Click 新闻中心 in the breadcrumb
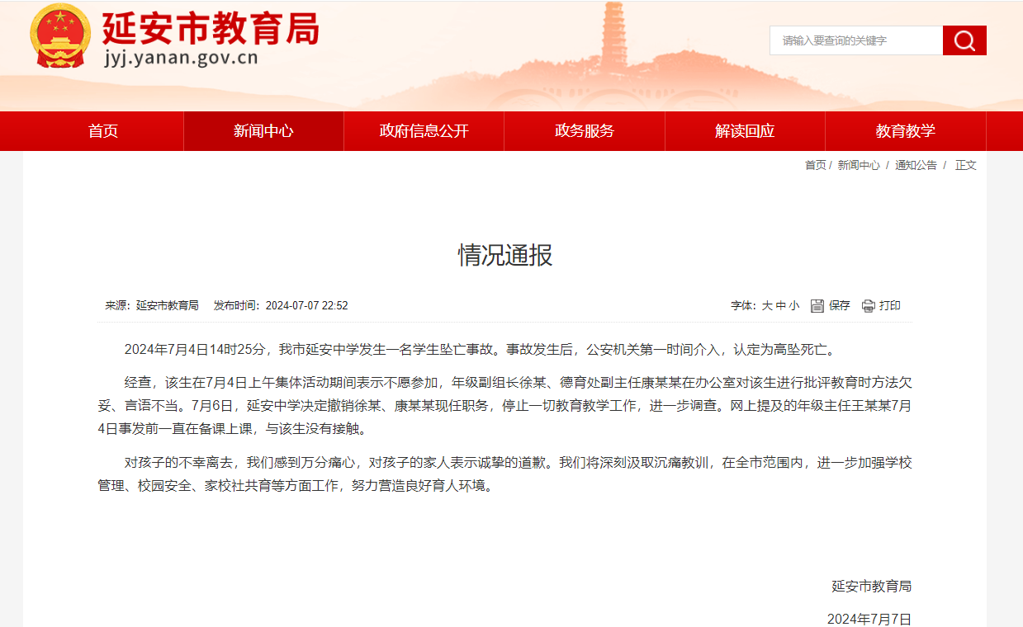1023x627 pixels. (x=859, y=165)
